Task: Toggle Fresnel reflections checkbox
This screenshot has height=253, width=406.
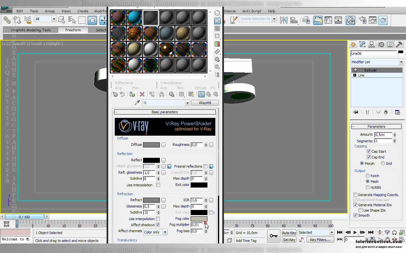Action: click(x=205, y=166)
